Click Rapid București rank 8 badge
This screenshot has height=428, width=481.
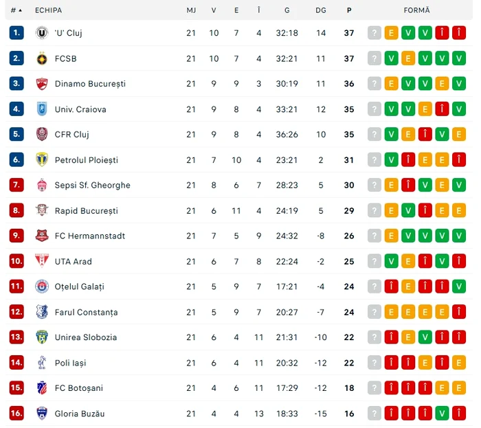(x=16, y=211)
